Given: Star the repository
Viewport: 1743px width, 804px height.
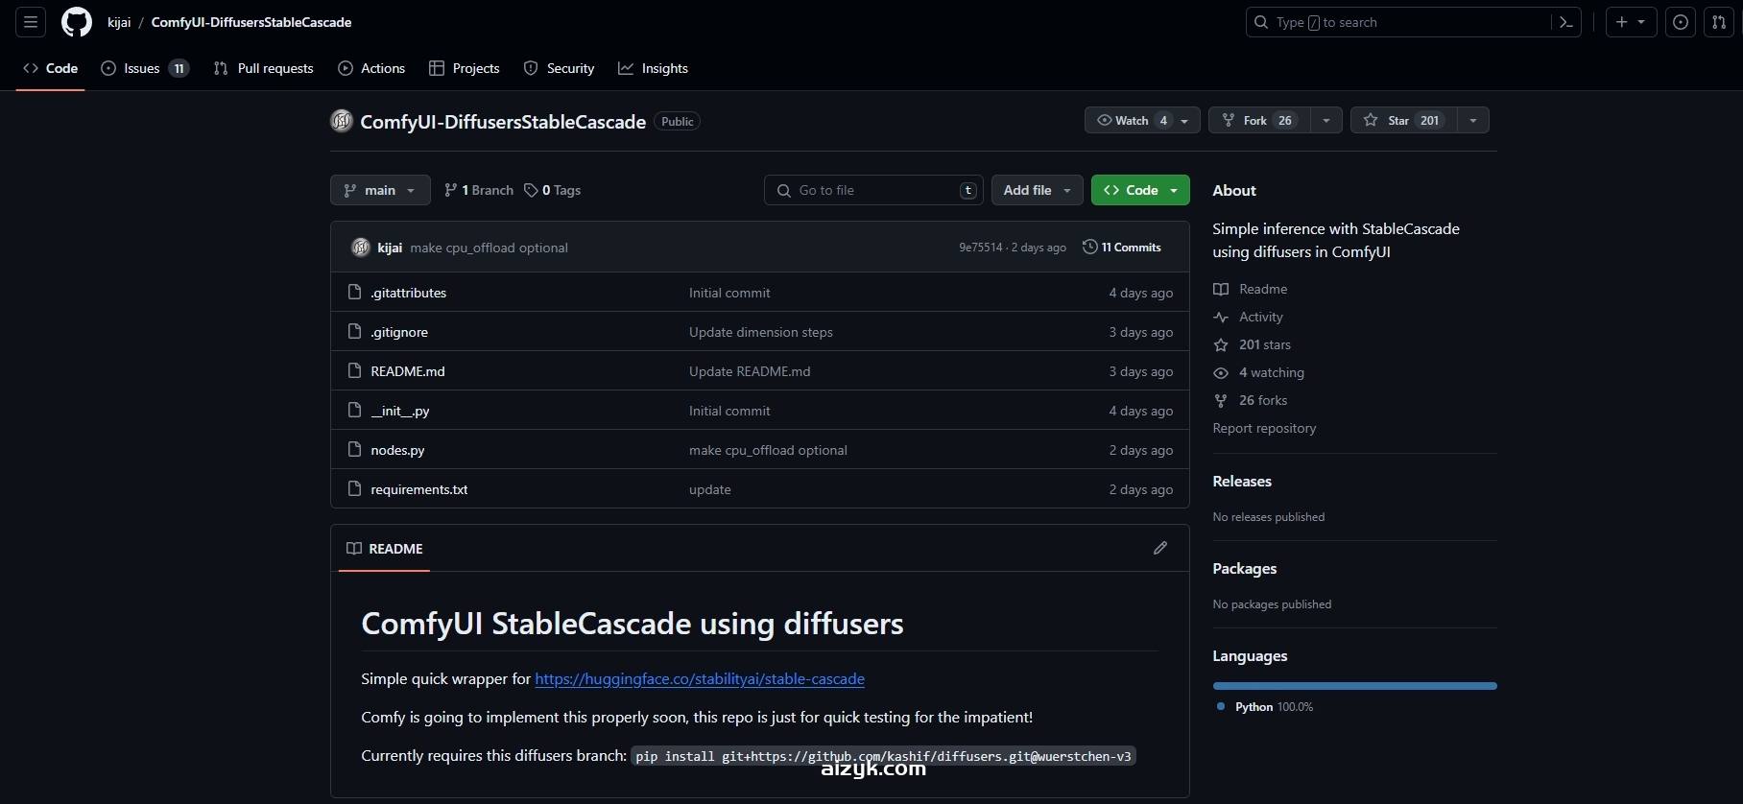Looking at the screenshot, I should pyautogui.click(x=1403, y=120).
